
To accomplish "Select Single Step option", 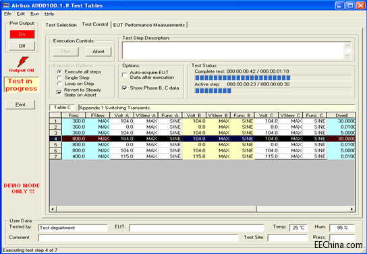I will 74,77.
